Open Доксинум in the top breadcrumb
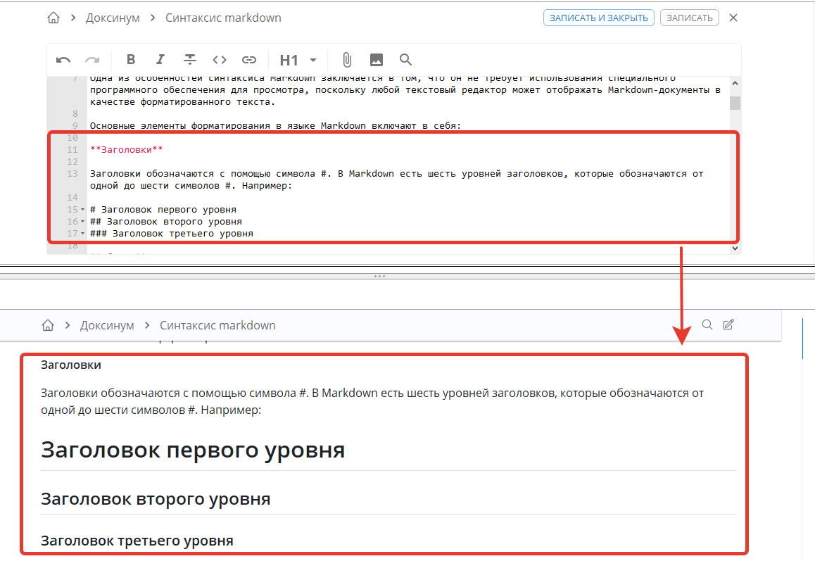815x561 pixels. click(x=113, y=18)
